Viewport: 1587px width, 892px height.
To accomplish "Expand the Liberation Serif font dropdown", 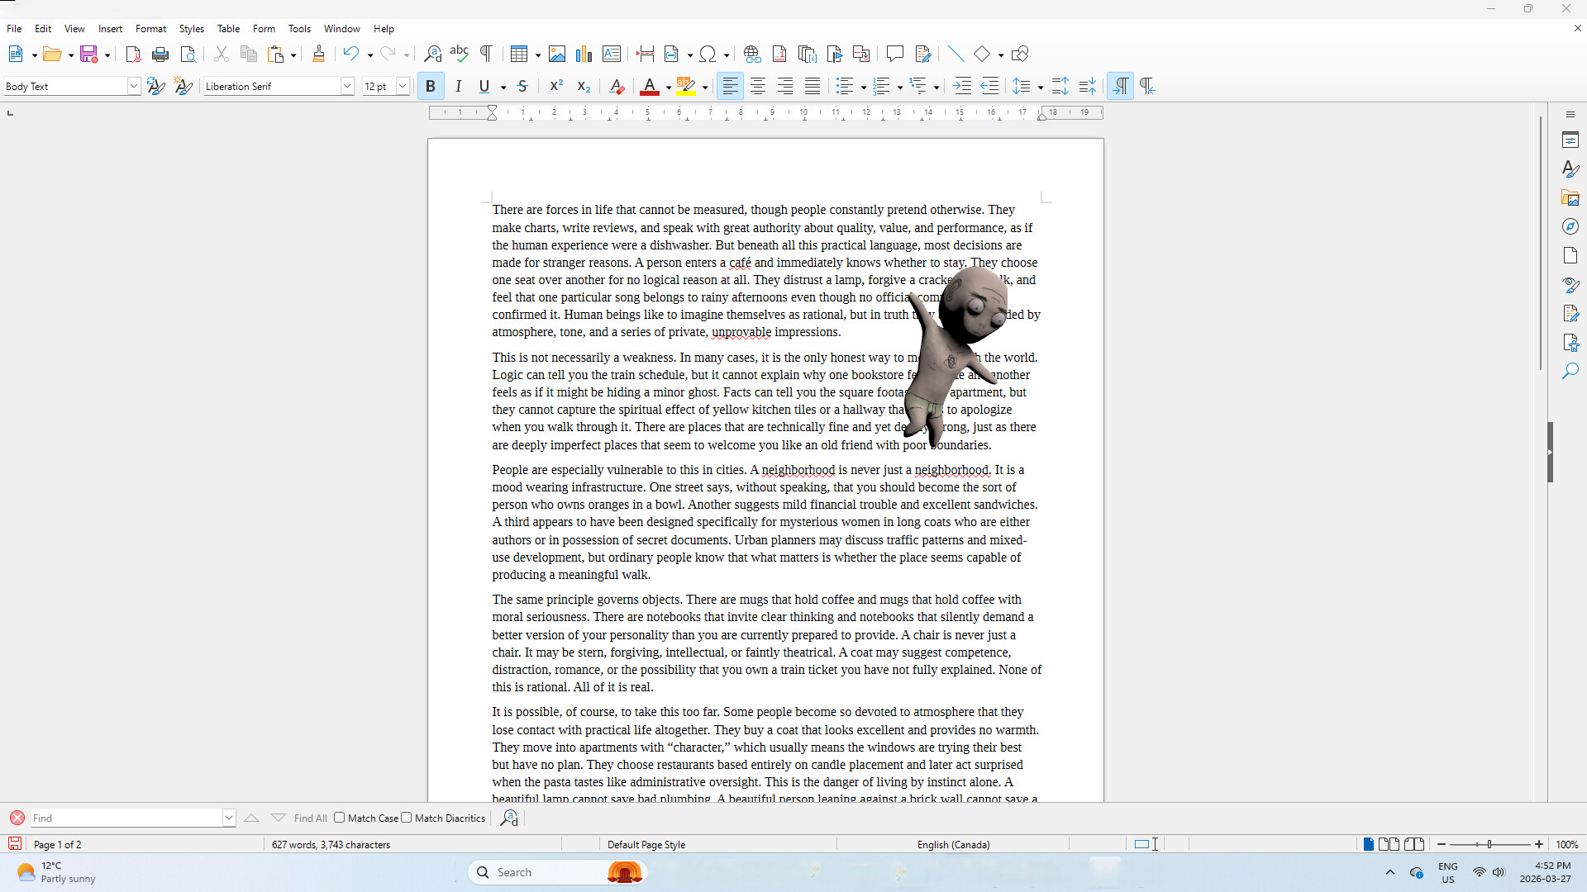I will [x=347, y=86].
